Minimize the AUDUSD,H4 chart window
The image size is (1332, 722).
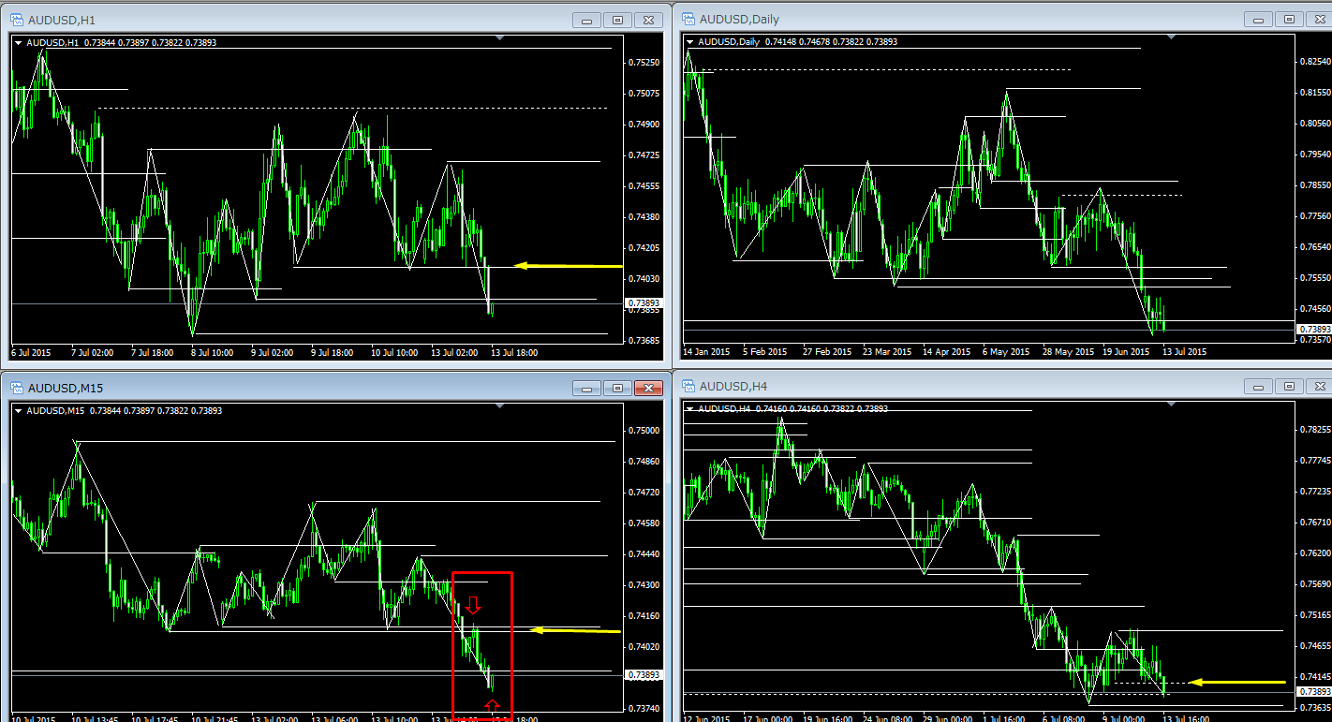1260,387
